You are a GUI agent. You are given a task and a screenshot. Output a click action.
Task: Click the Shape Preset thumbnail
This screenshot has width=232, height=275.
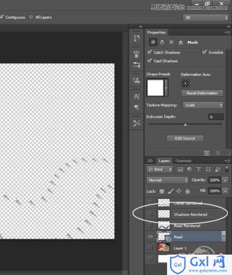(155, 88)
